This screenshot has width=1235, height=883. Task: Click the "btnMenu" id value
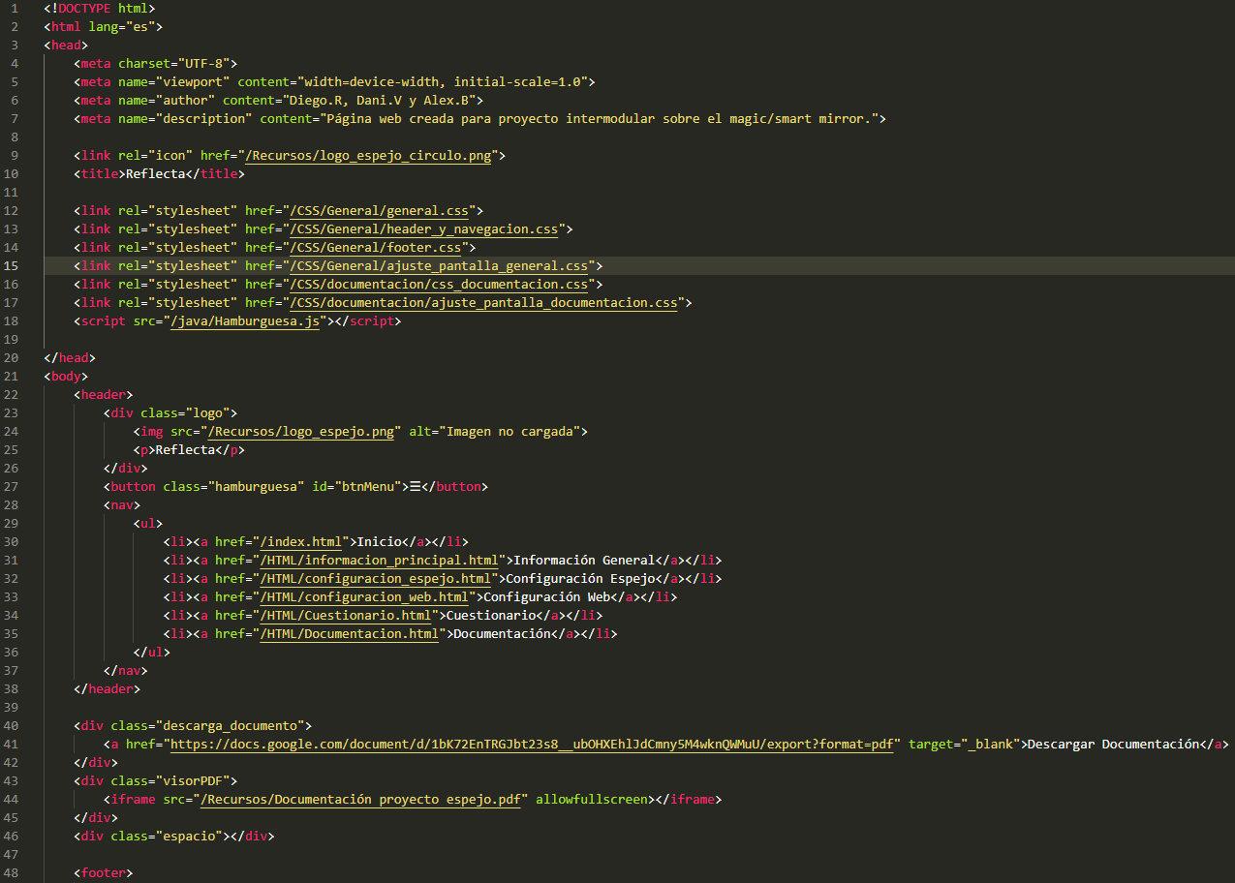pos(368,486)
